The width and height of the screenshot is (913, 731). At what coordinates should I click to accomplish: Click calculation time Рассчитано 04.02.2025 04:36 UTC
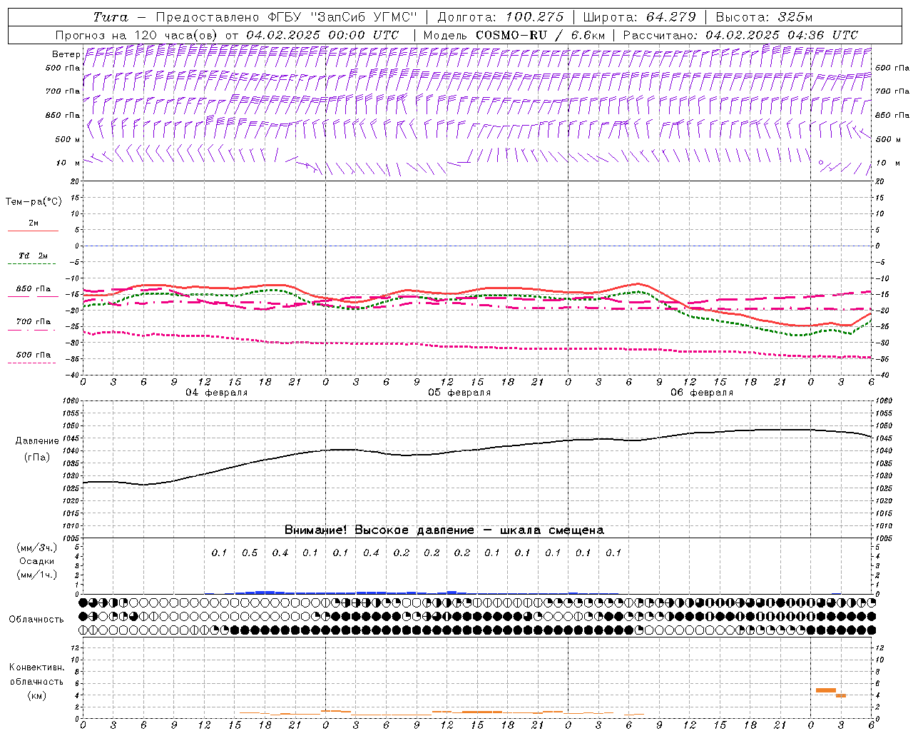[x=740, y=35]
